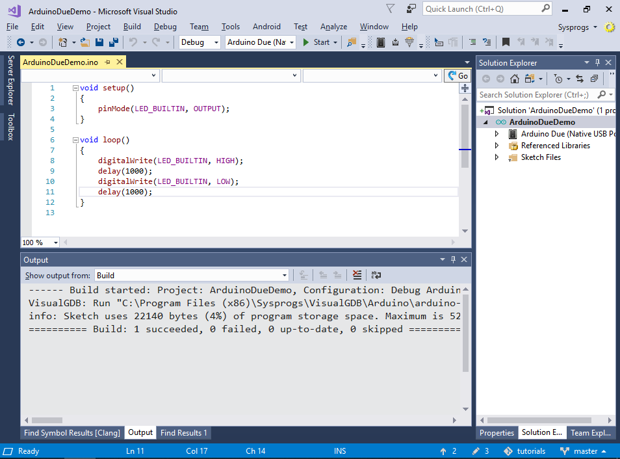Click the Output window vertical scrollbar
The height and width of the screenshot is (459, 620).
[465, 349]
